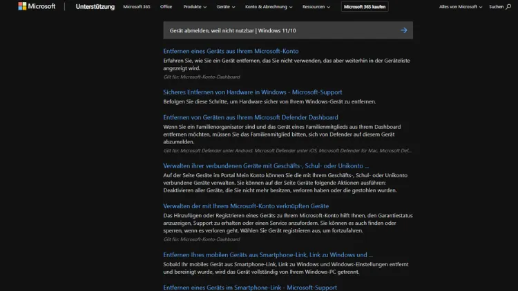Expand the Produkte dropdown
Viewport: 518px width, 291px height.
pyautogui.click(x=195, y=7)
